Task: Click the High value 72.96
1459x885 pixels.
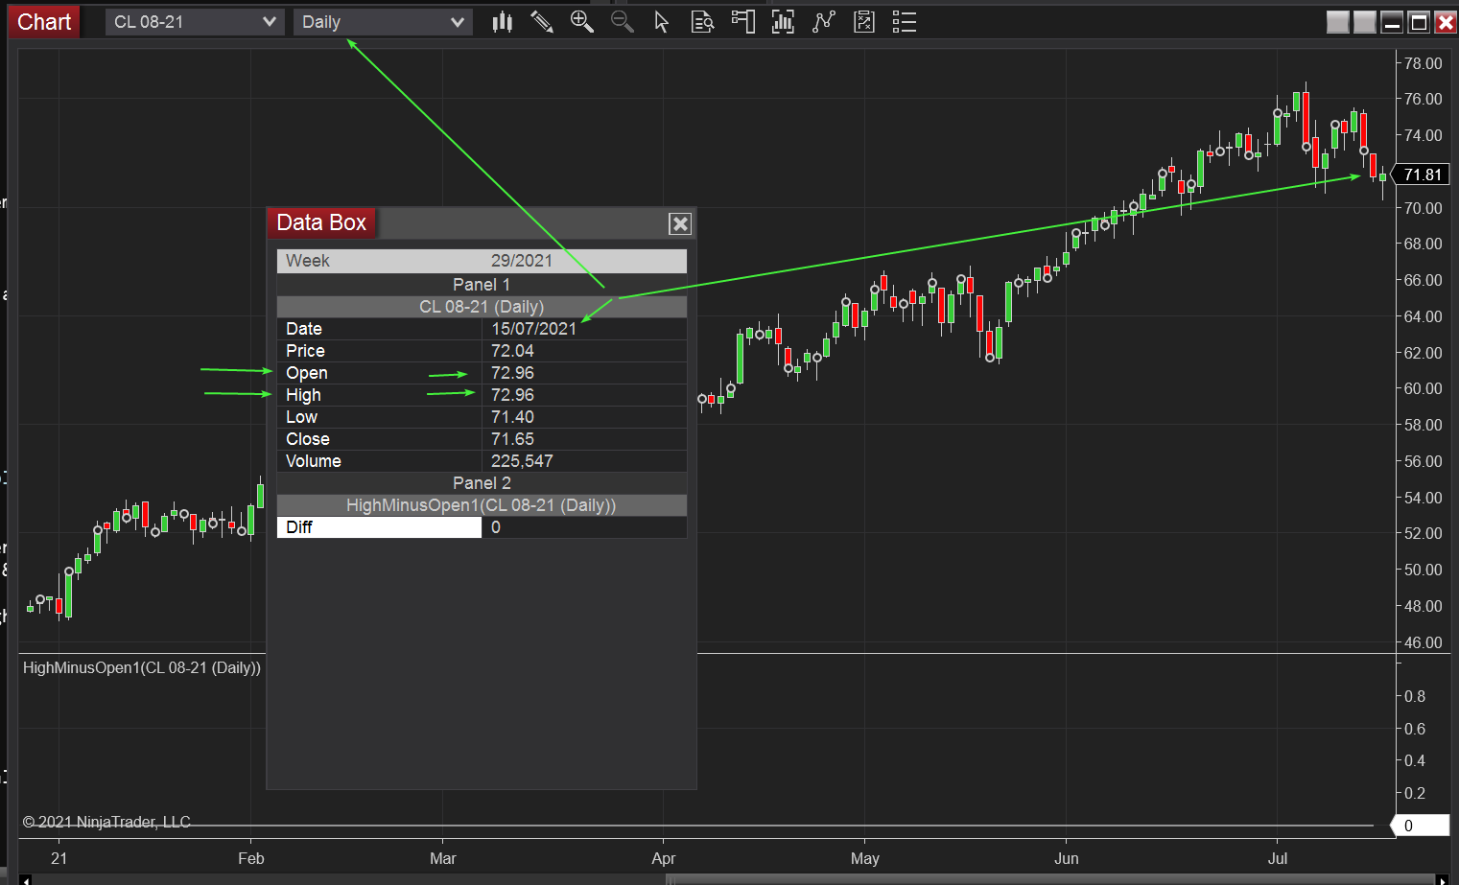Action: click(x=512, y=395)
